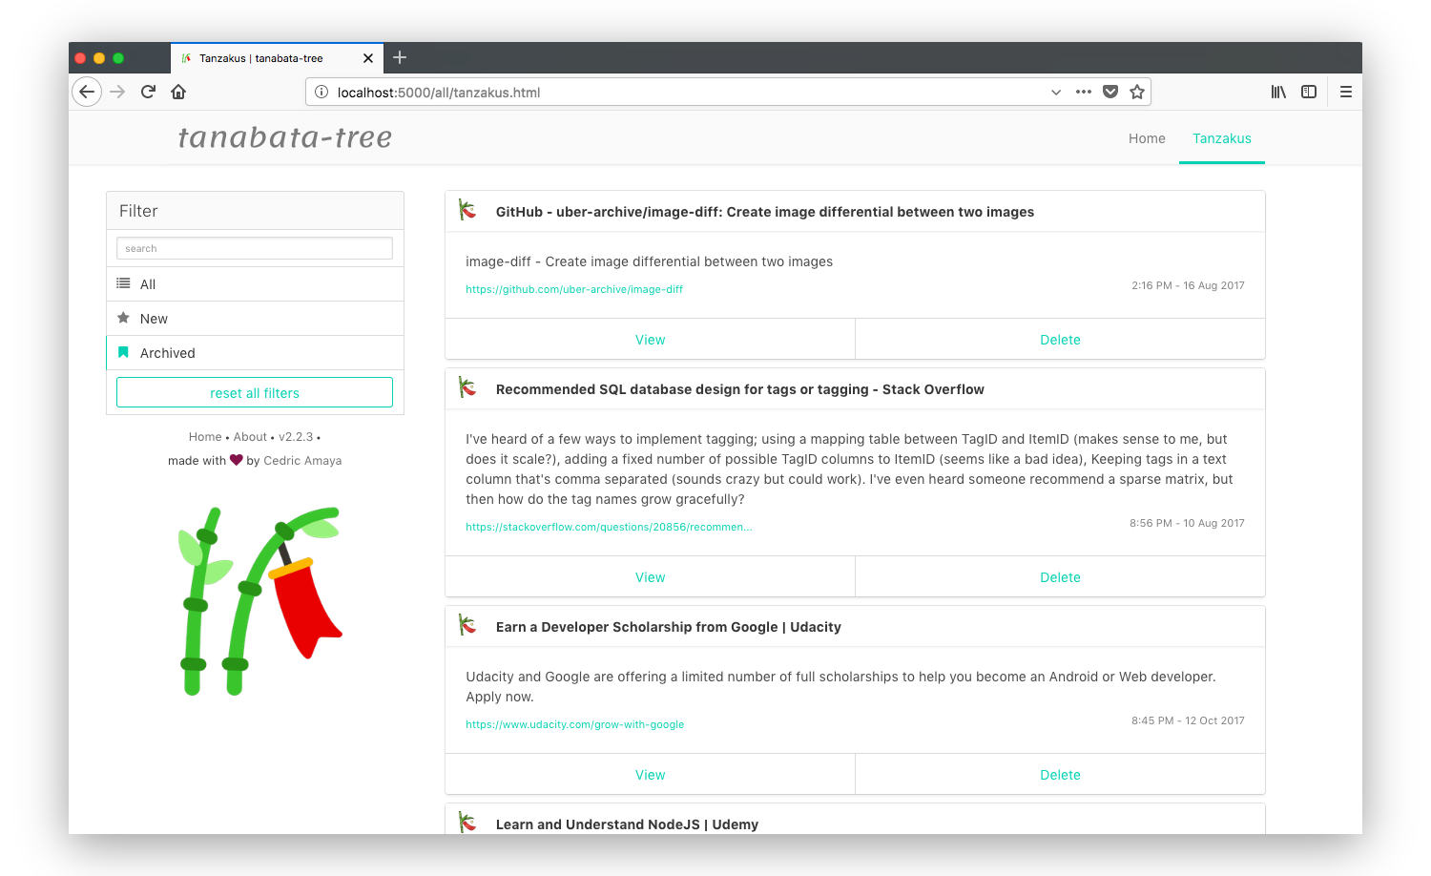Open Learn and Understand NodeJS card title
This screenshot has width=1431, height=876.
coord(628,824)
